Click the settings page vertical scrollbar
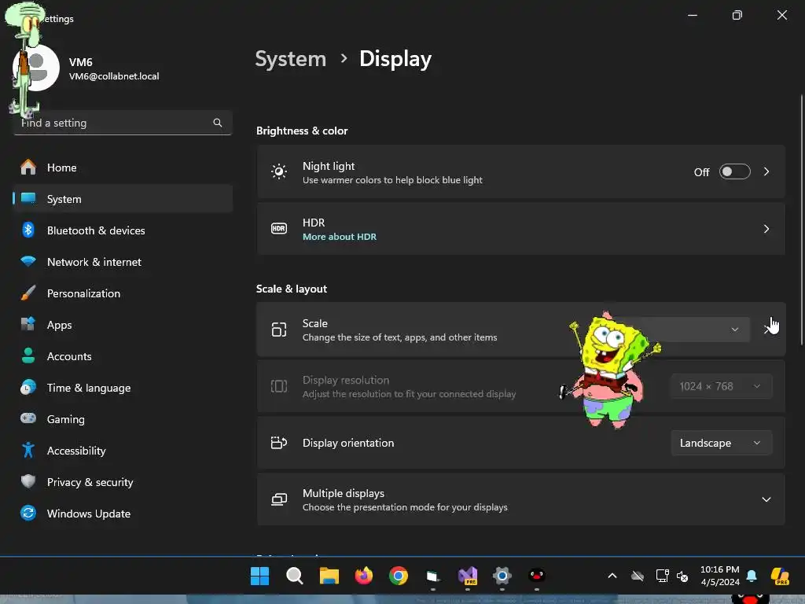This screenshot has height=604, width=805. click(x=801, y=220)
